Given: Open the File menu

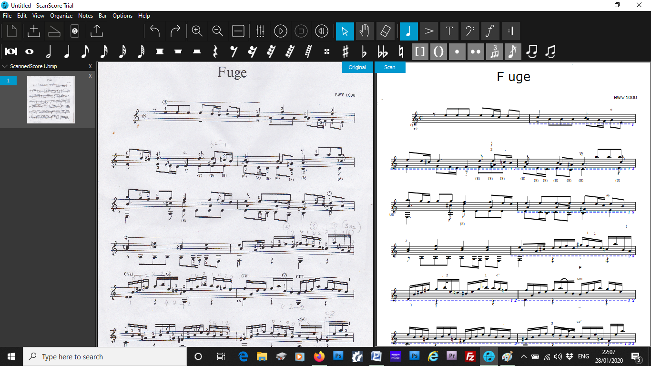Looking at the screenshot, I should (7, 16).
